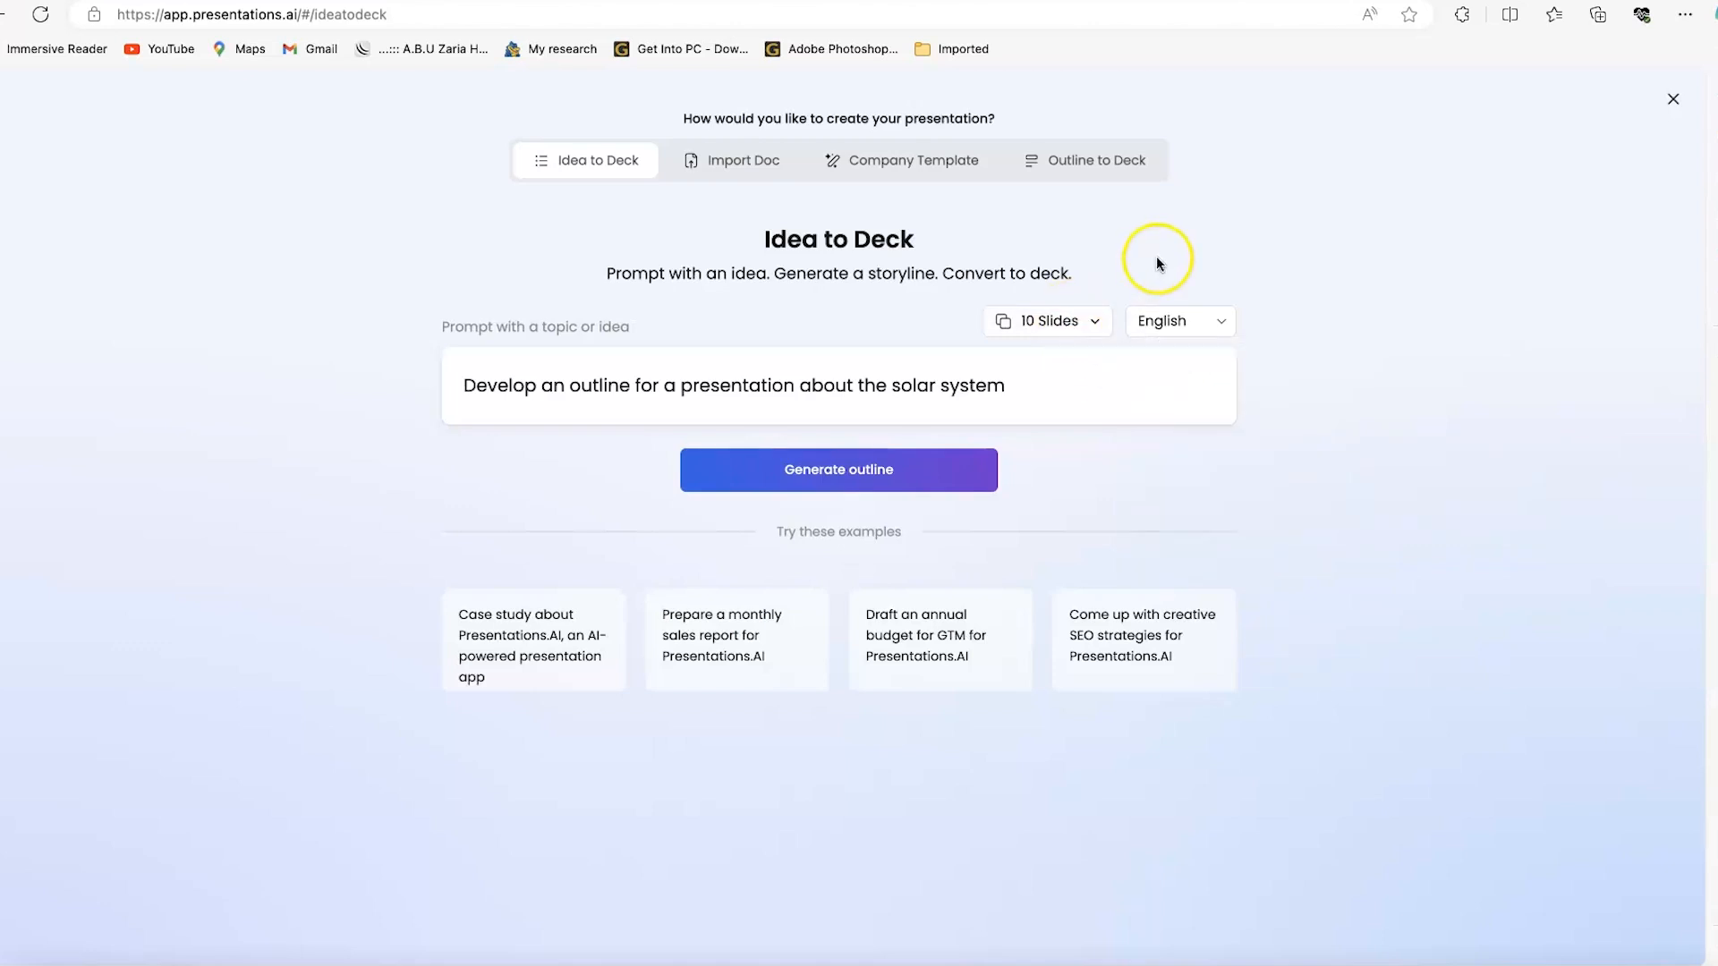Toggle split screen icon in toolbar

pyautogui.click(x=1510, y=14)
